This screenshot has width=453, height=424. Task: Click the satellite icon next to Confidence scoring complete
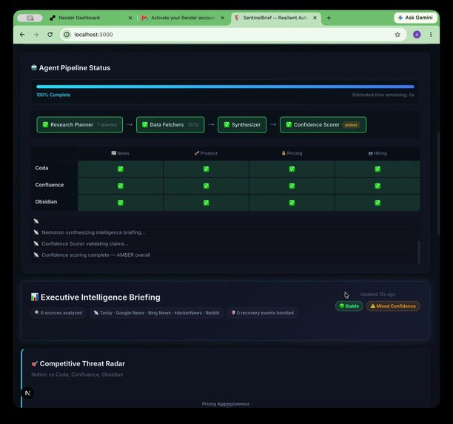pyautogui.click(x=36, y=255)
